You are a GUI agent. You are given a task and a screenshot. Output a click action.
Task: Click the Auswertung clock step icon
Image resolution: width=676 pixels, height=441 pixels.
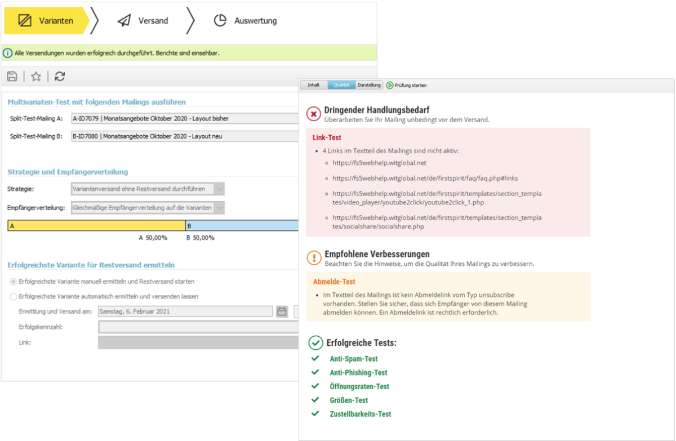pyautogui.click(x=220, y=20)
